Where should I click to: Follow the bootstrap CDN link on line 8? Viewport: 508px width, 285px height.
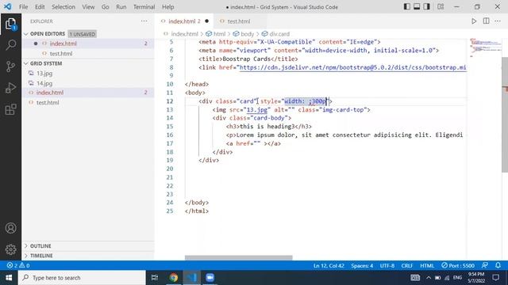coord(352,67)
